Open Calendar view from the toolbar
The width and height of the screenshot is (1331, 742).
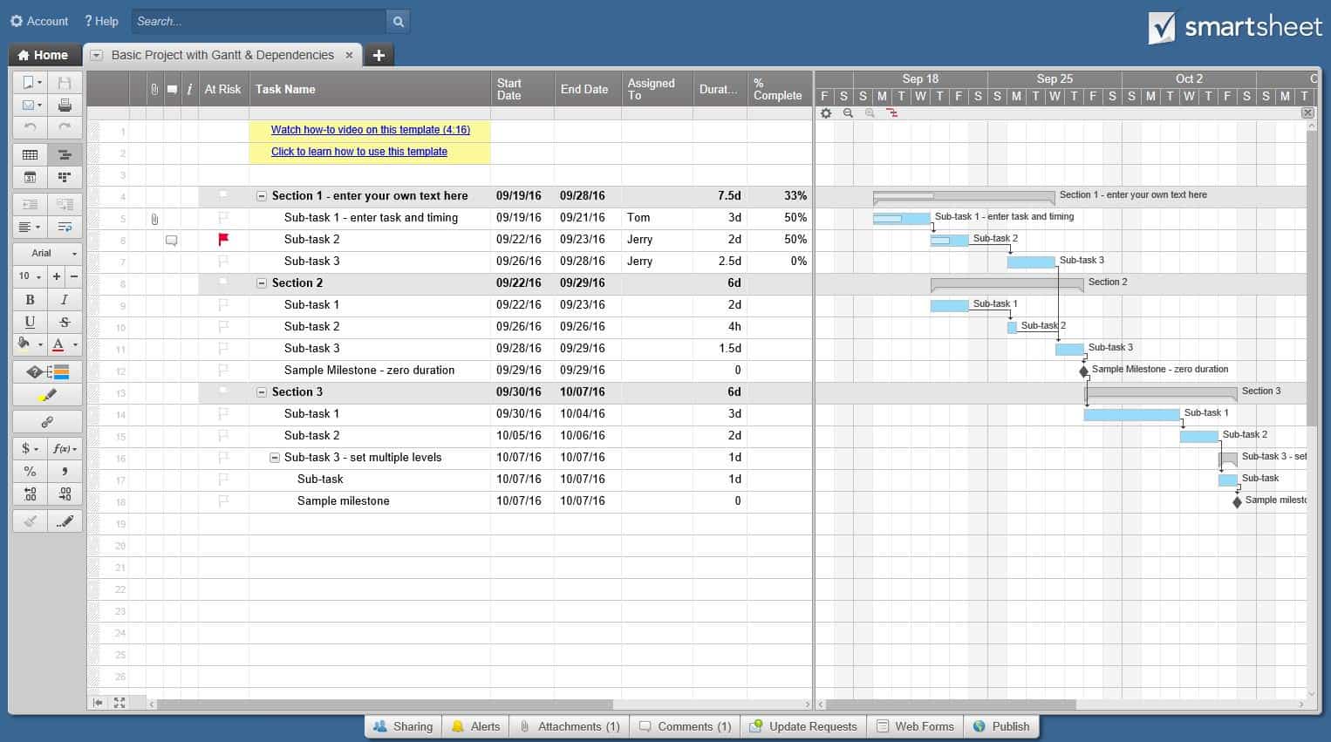coord(30,178)
